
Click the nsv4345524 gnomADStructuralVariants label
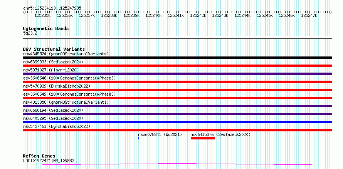(66, 54)
